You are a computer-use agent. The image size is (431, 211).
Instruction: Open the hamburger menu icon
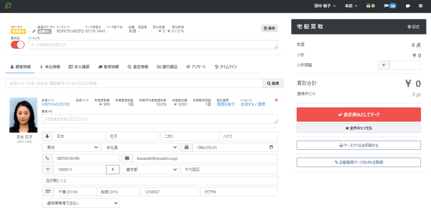click(x=420, y=6)
